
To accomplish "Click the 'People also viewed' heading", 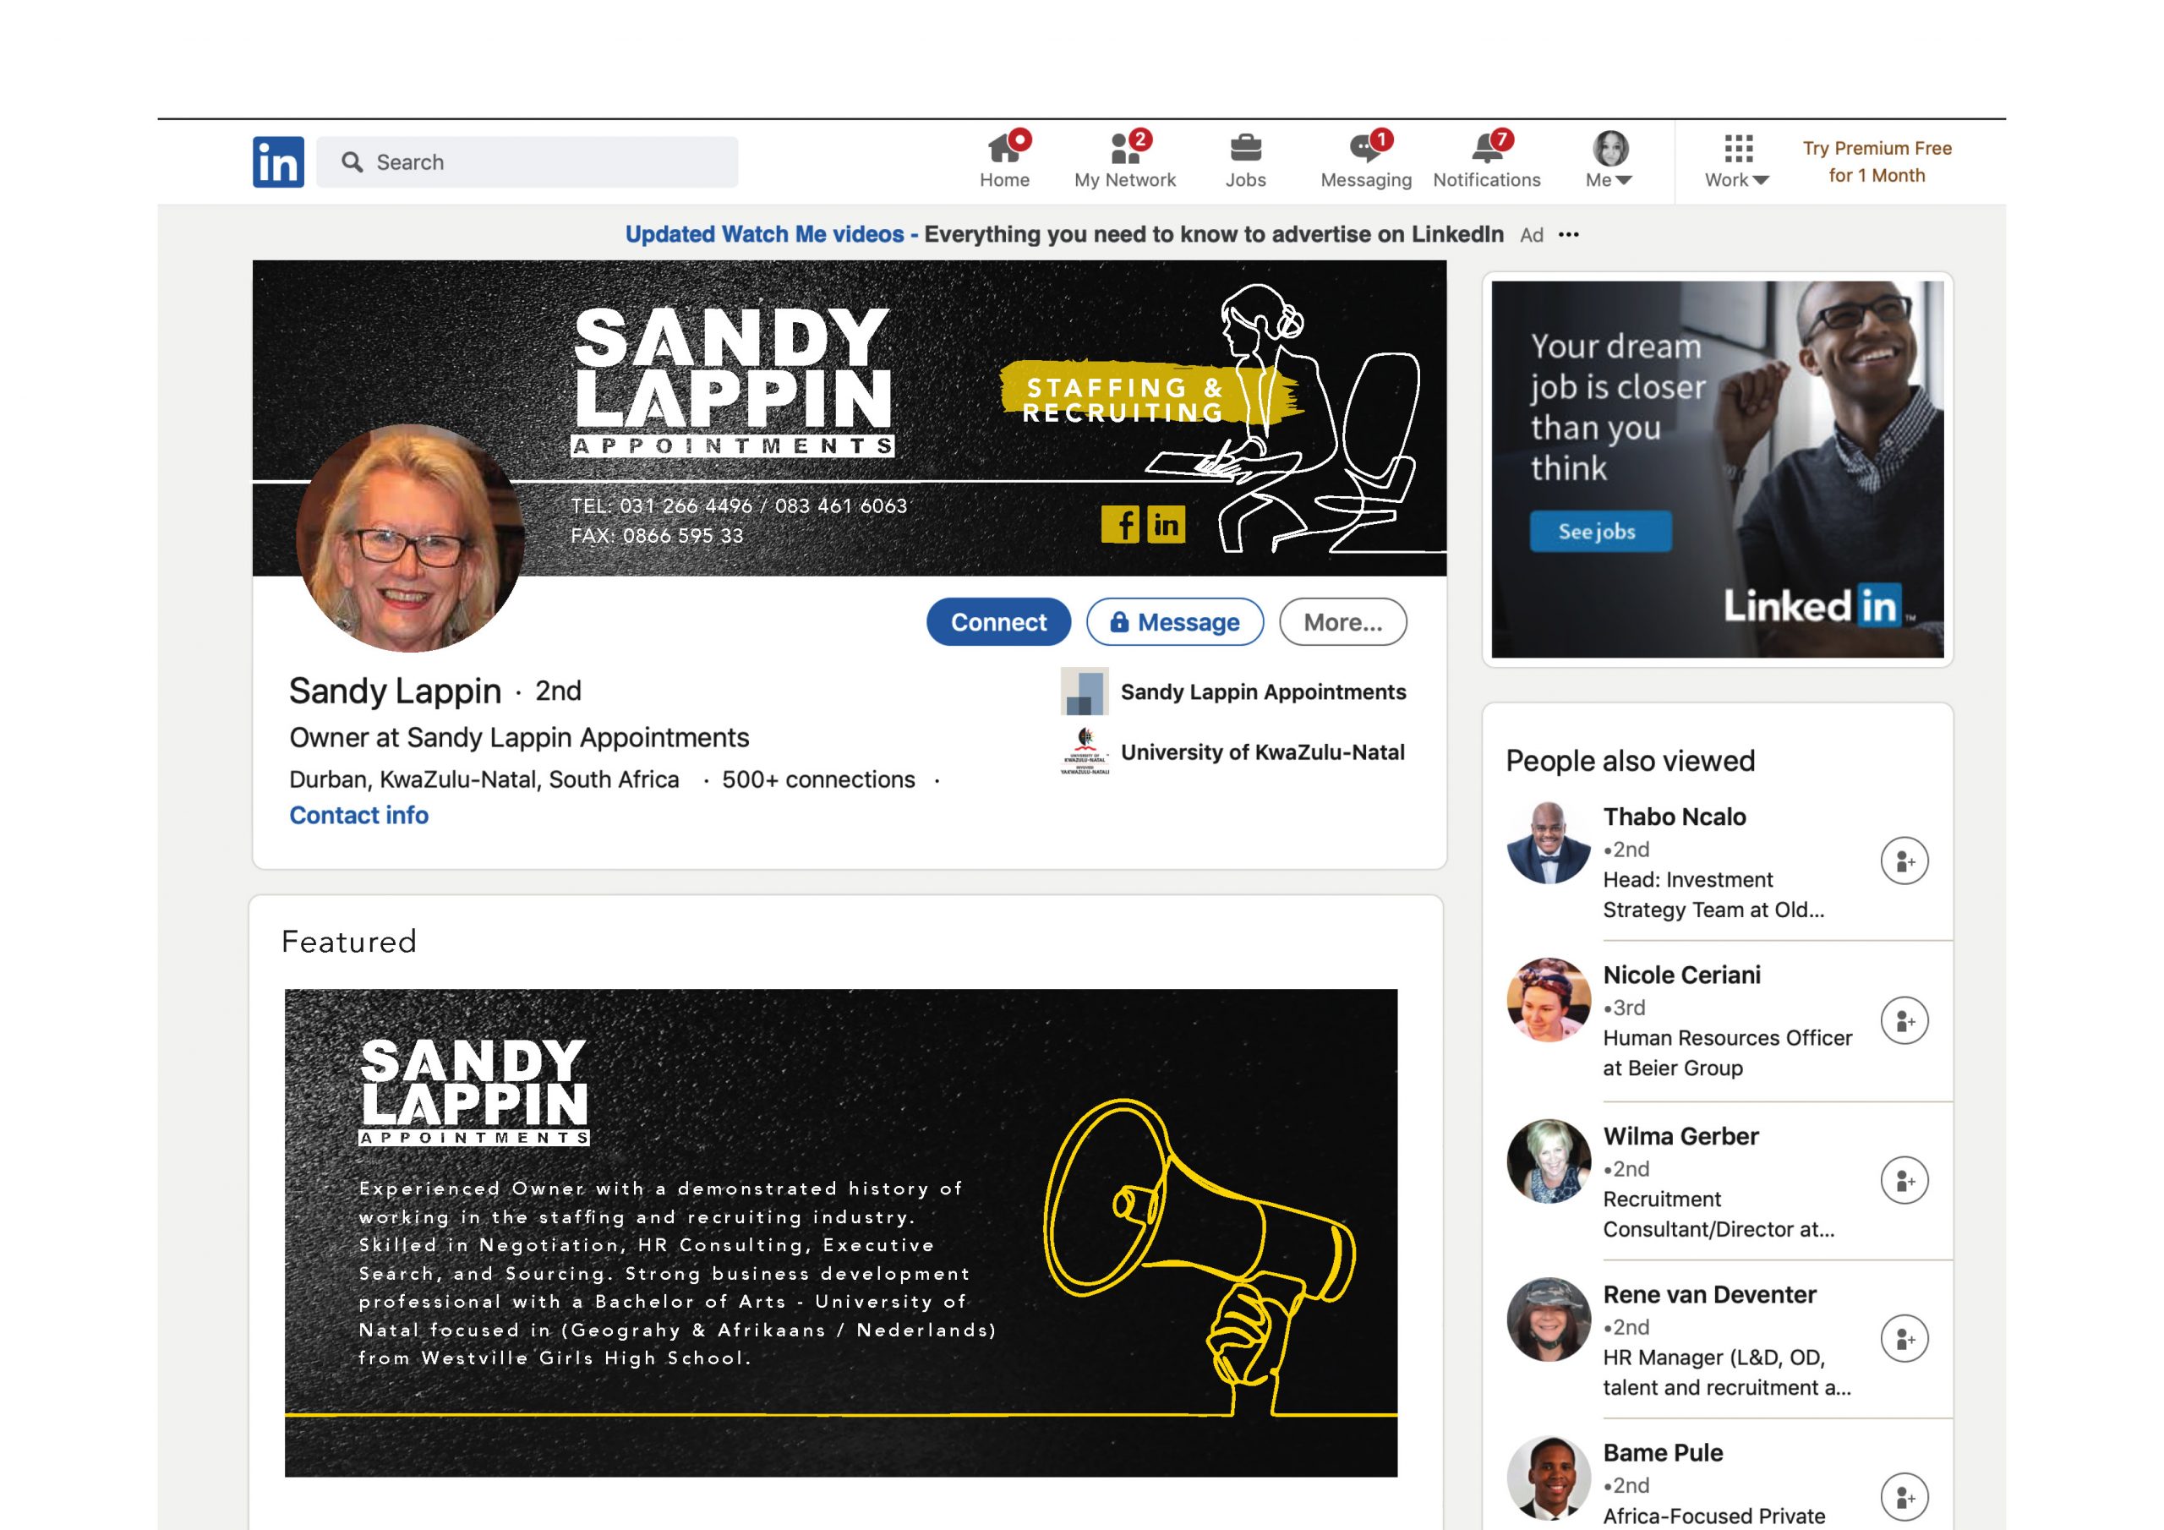I will click(1631, 761).
